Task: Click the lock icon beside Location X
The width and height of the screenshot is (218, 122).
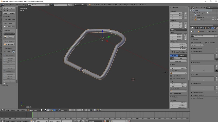Action: (x=185, y=13)
